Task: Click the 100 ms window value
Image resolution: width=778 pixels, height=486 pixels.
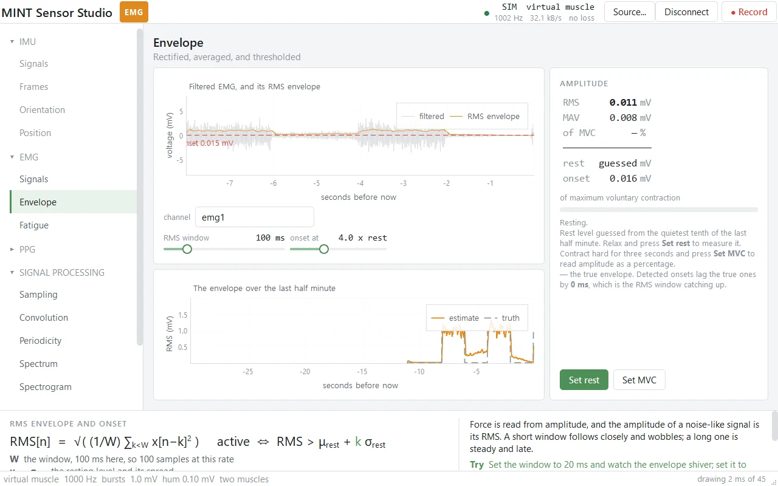Action: [x=270, y=238]
